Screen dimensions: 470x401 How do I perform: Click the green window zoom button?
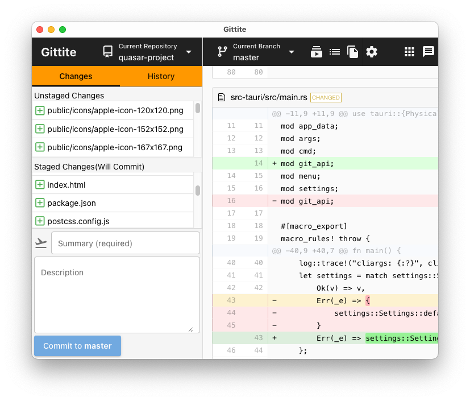63,30
